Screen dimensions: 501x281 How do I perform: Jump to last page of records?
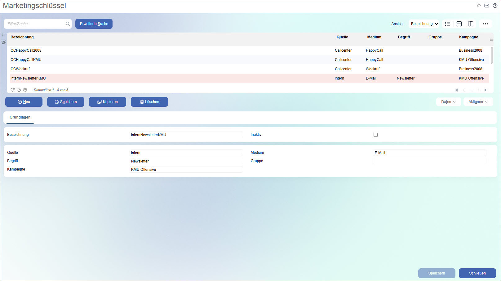(486, 90)
